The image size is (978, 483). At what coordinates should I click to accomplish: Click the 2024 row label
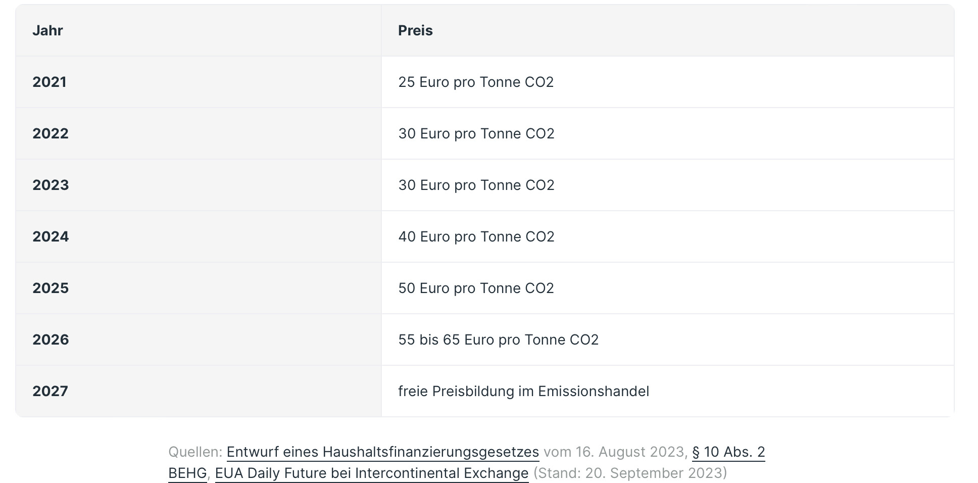click(x=51, y=237)
